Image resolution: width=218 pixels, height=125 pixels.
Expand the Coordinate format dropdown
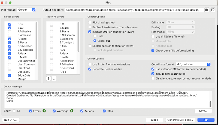tap(193, 64)
